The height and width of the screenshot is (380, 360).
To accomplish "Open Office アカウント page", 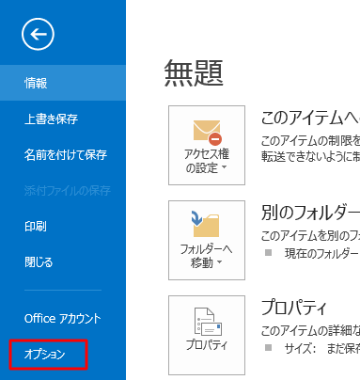I will [63, 318].
